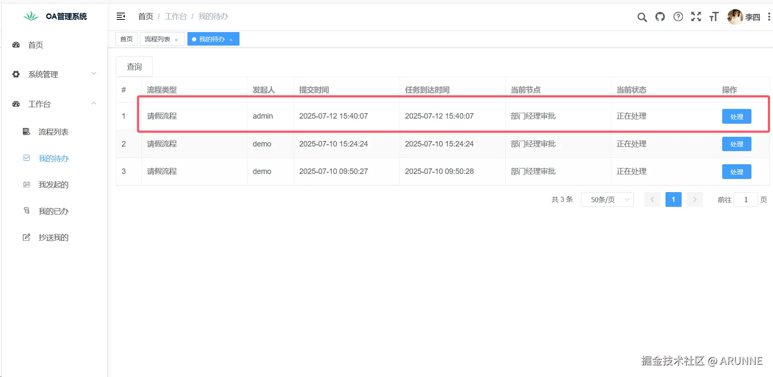Screen dimensions: 773x377
Task: Click 正在处理 status in row 1
Action: point(631,116)
